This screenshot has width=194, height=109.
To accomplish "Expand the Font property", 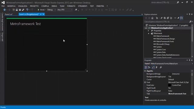I will [145, 82].
